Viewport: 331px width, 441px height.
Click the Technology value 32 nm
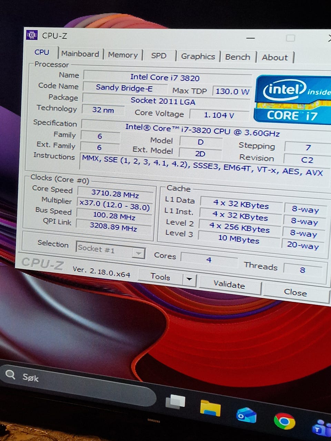[103, 110]
